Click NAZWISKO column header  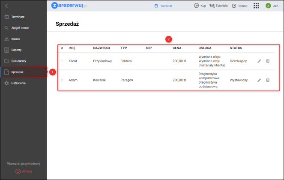tap(102, 48)
